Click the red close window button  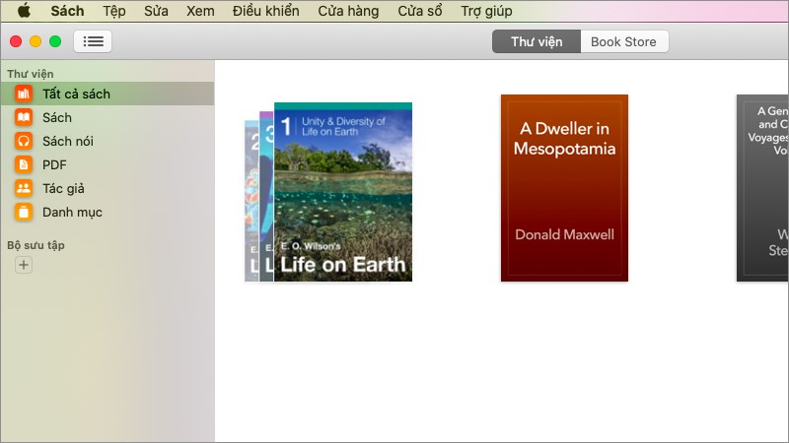[x=16, y=41]
